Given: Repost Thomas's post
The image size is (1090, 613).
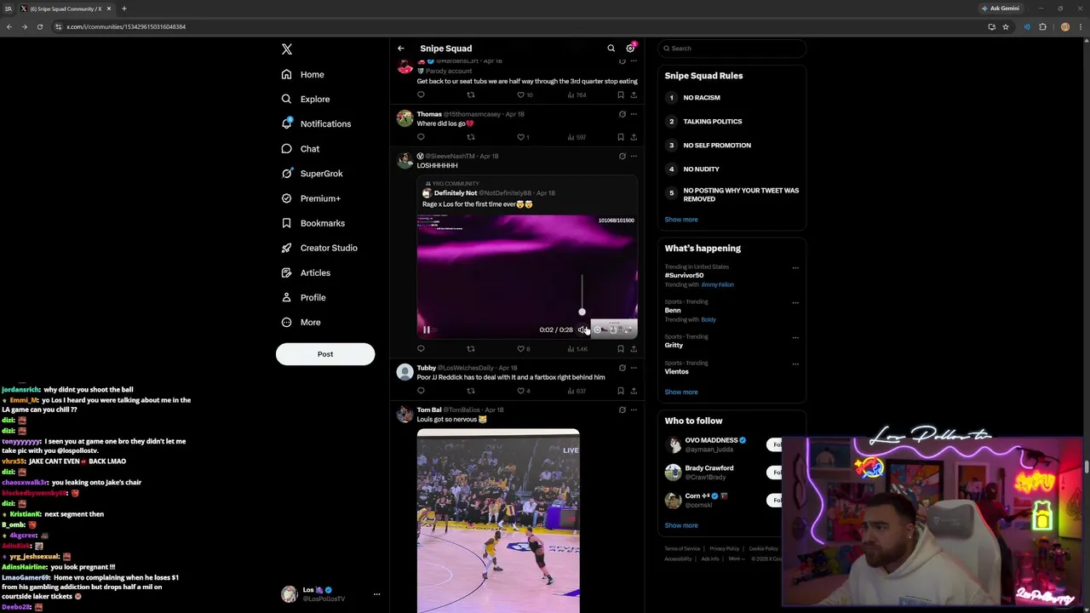Looking at the screenshot, I should (x=470, y=137).
